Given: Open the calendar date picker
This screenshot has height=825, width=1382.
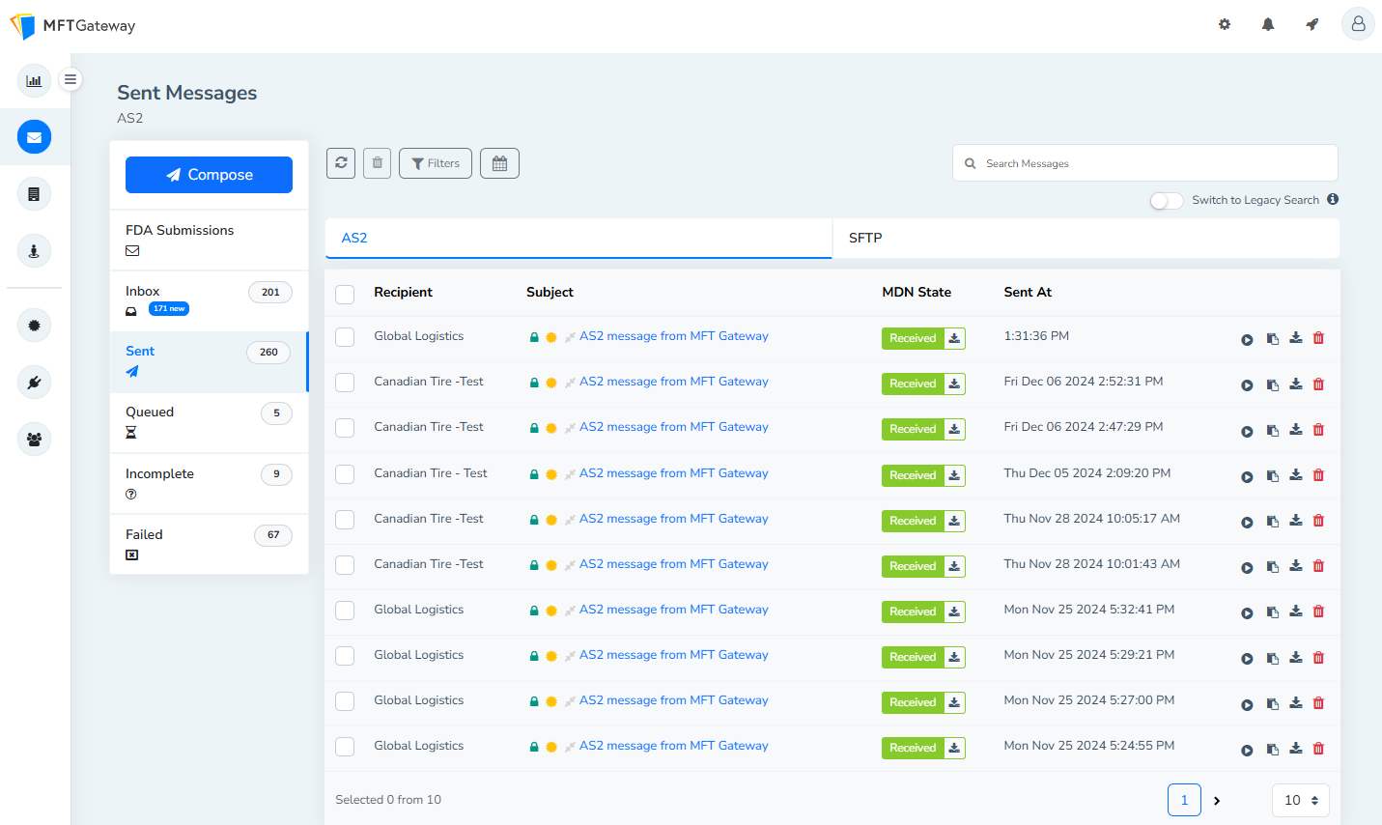Looking at the screenshot, I should 499,163.
